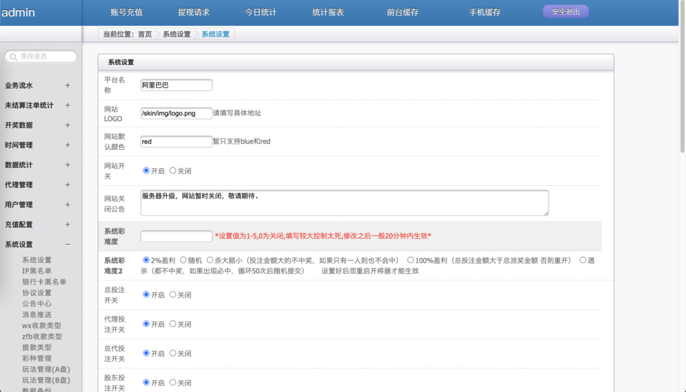Click the search magnifier icon in sidebar
This screenshot has width=686, height=392.
pyautogui.click(x=13, y=57)
